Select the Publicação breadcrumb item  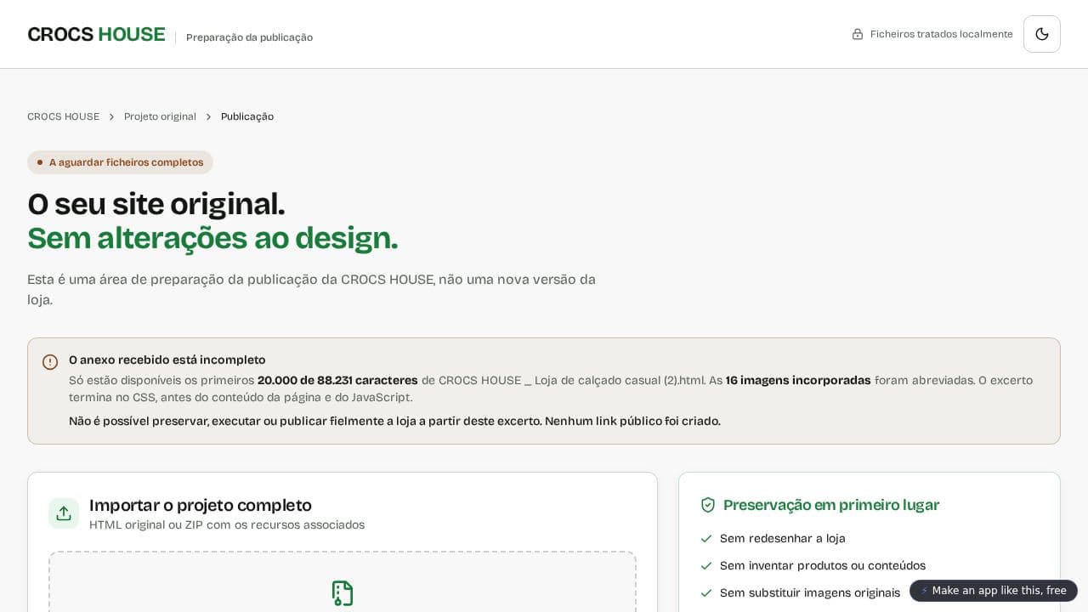click(x=247, y=116)
